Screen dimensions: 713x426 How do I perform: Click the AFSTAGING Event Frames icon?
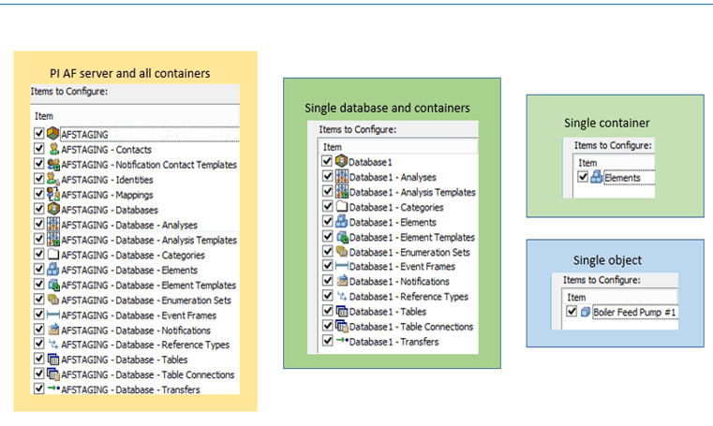point(53,315)
